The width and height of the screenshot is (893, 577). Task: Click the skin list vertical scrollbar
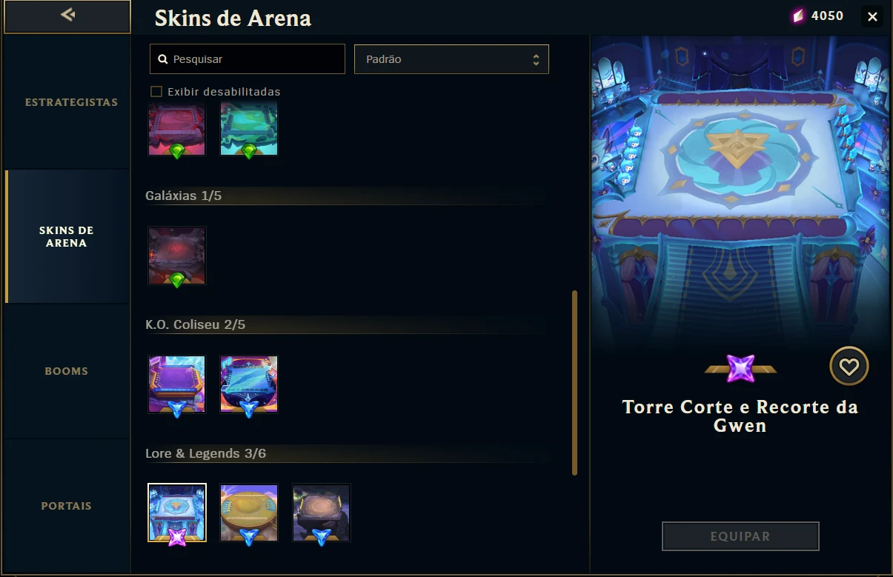tap(574, 383)
